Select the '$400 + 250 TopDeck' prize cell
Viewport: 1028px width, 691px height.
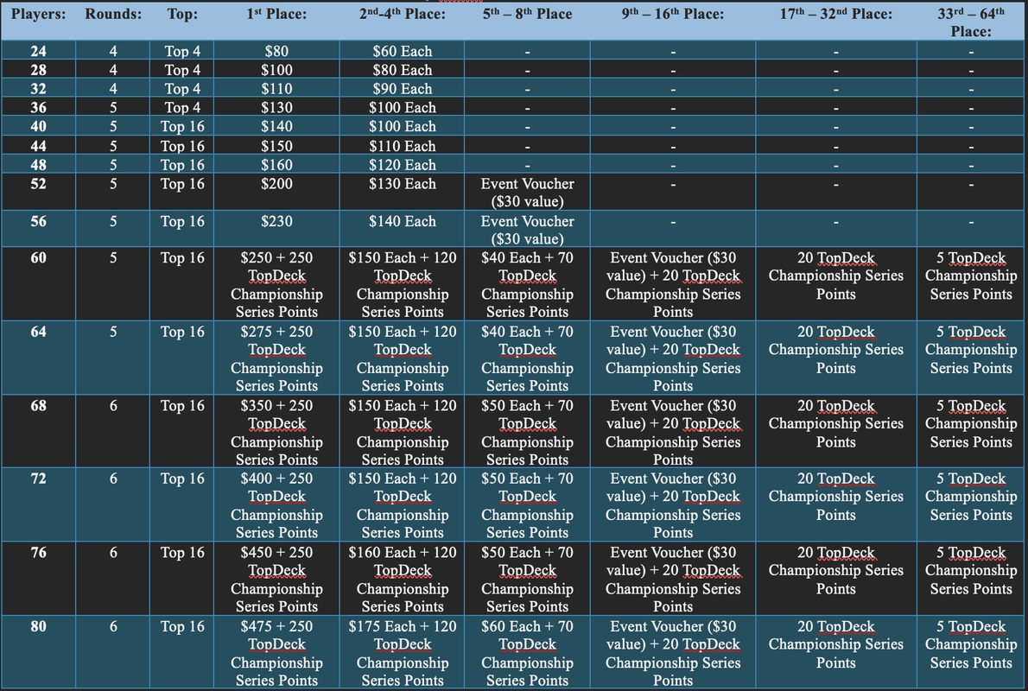pos(276,505)
